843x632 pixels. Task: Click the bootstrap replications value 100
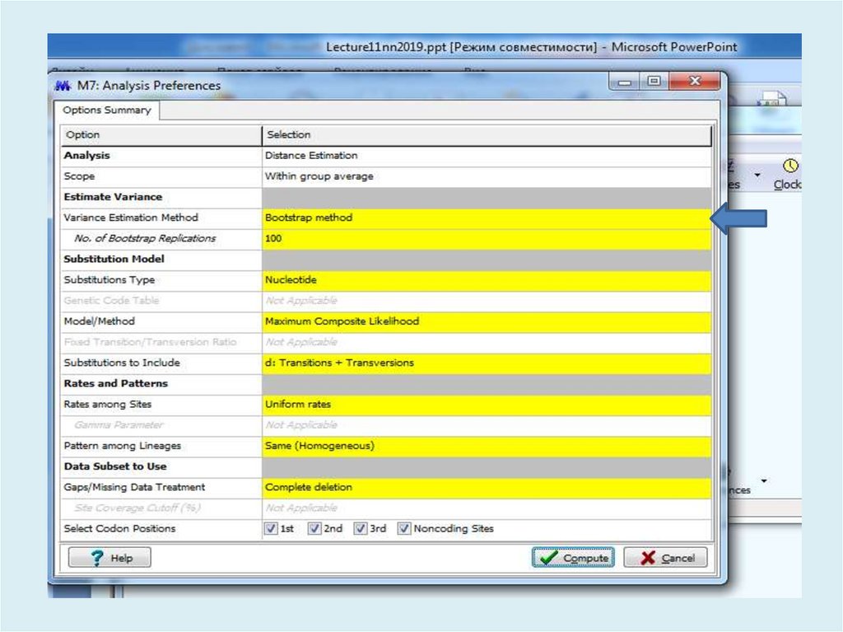point(486,239)
